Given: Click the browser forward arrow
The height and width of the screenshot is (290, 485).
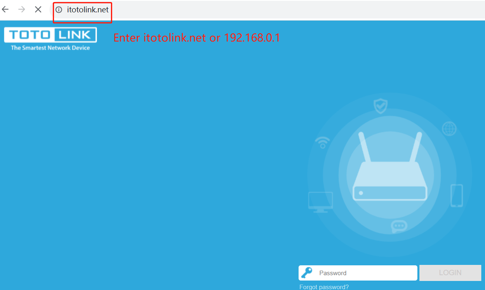Looking at the screenshot, I should 21,9.
